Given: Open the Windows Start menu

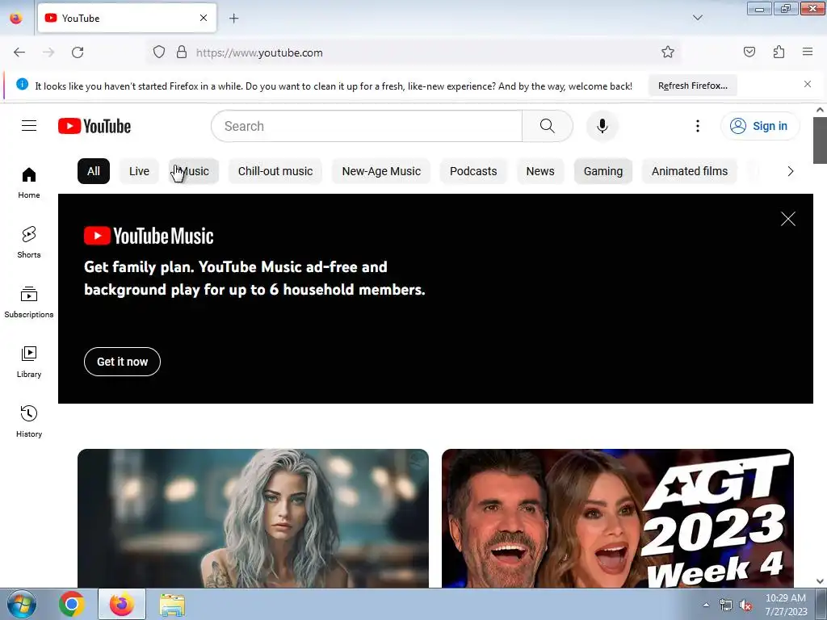Looking at the screenshot, I should pos(21,604).
